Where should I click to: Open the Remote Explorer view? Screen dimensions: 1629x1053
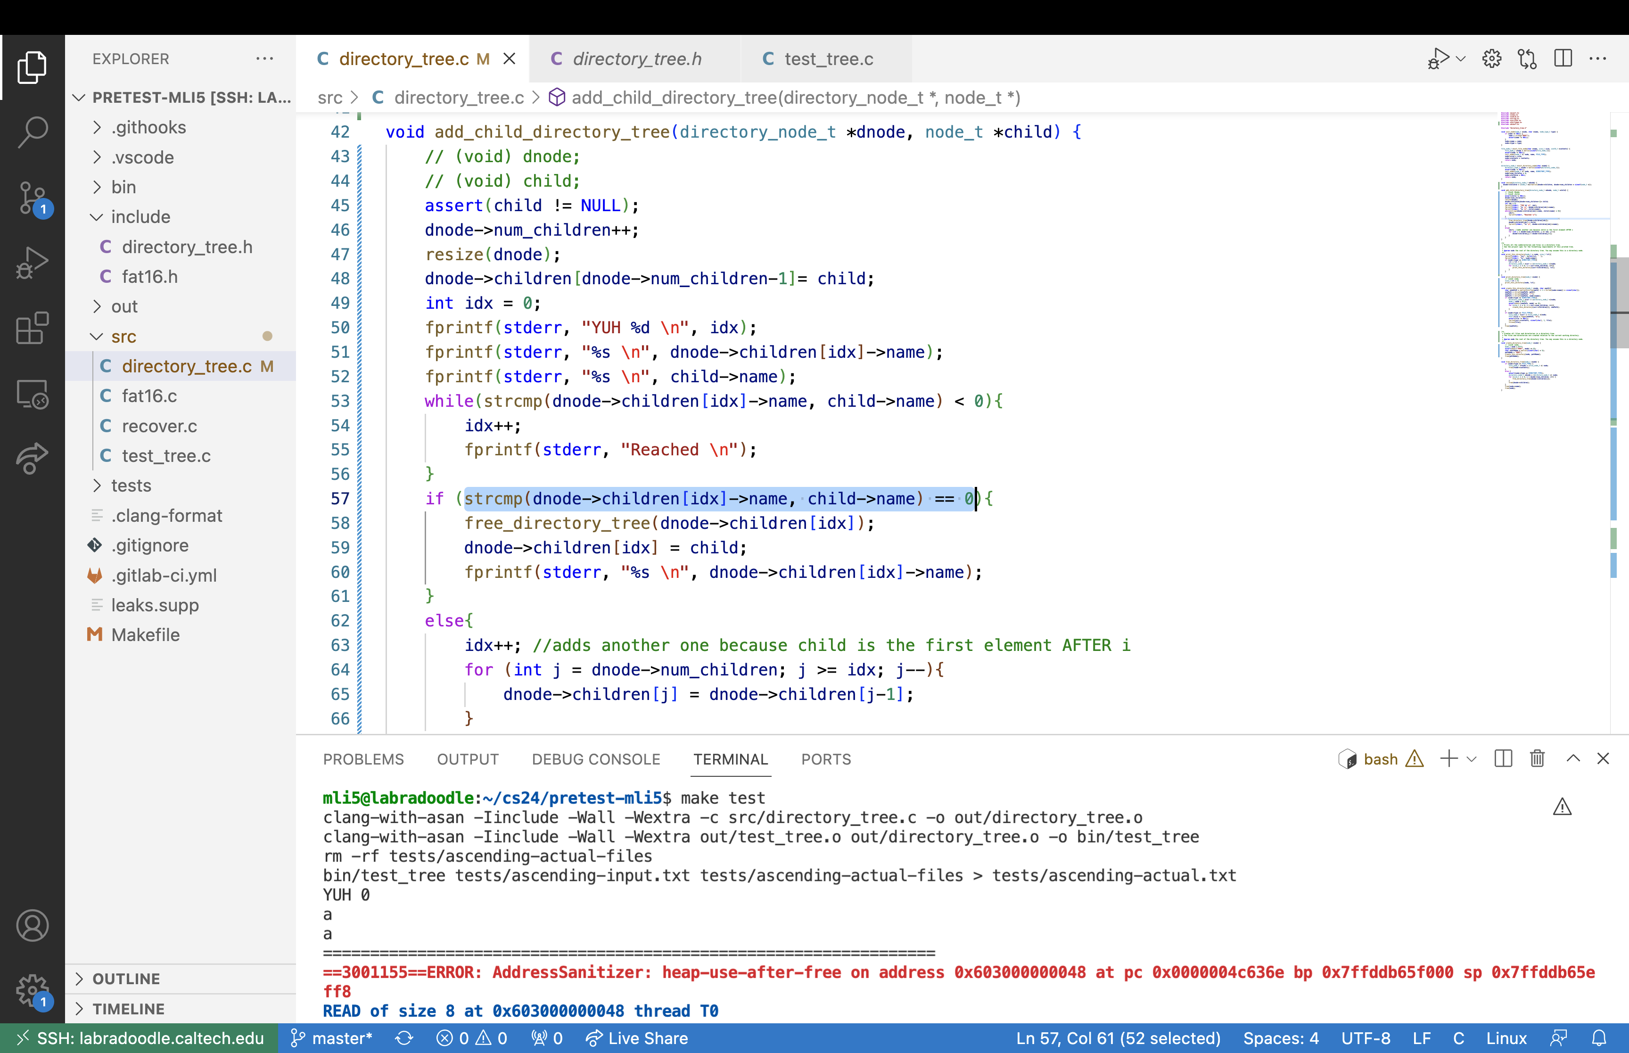click(32, 394)
